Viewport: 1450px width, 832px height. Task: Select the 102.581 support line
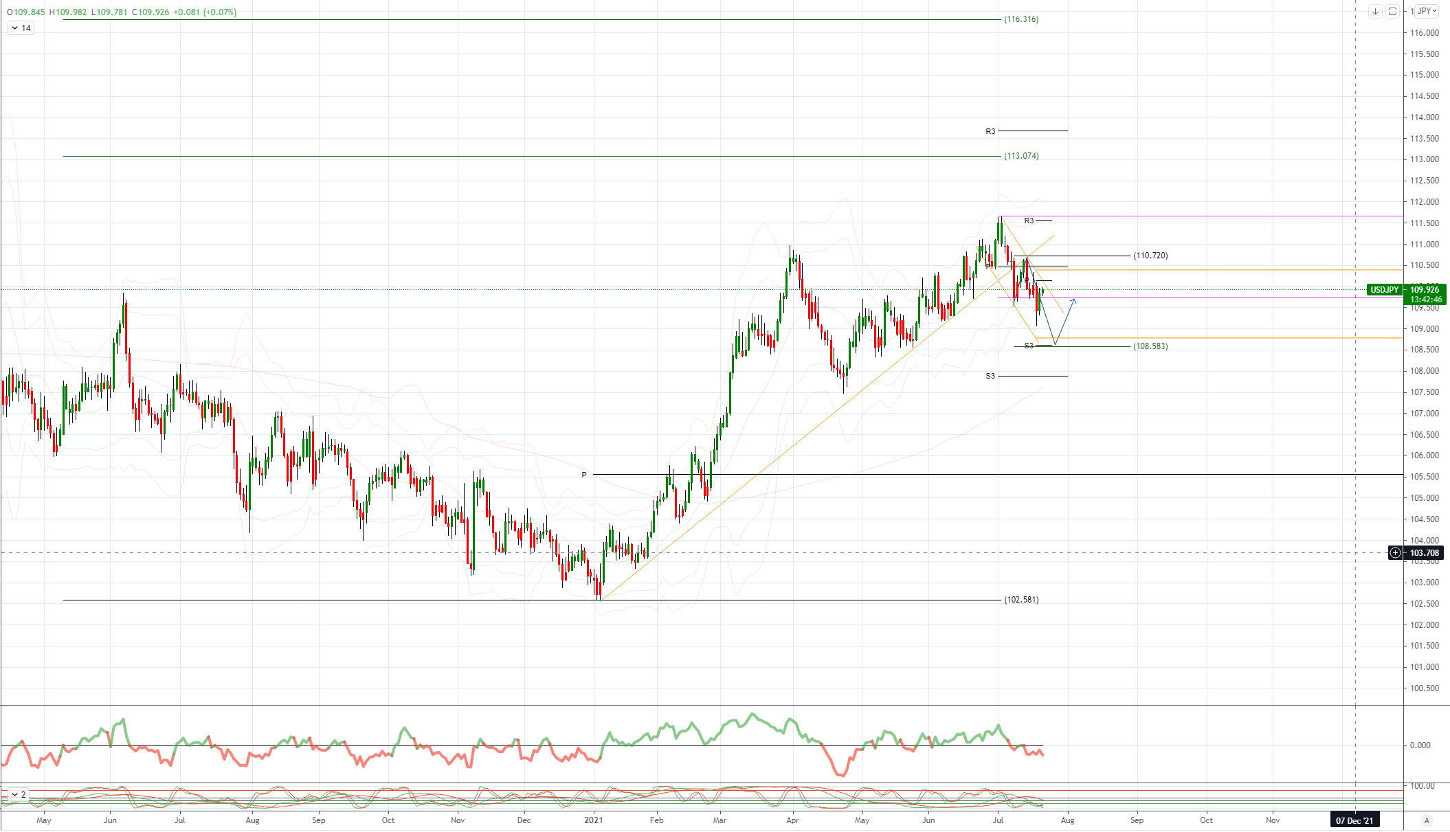click(x=344, y=600)
